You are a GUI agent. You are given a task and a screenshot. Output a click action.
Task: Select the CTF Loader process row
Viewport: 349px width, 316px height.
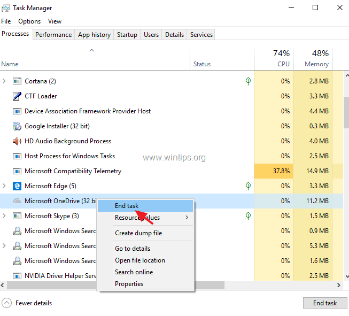[x=172, y=96]
